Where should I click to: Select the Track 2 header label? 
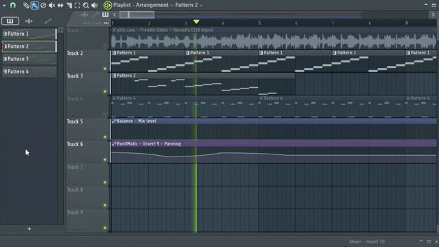coord(75,54)
